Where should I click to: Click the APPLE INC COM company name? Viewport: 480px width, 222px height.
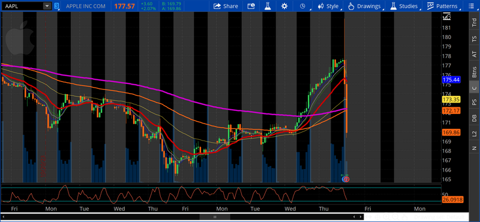pos(86,6)
